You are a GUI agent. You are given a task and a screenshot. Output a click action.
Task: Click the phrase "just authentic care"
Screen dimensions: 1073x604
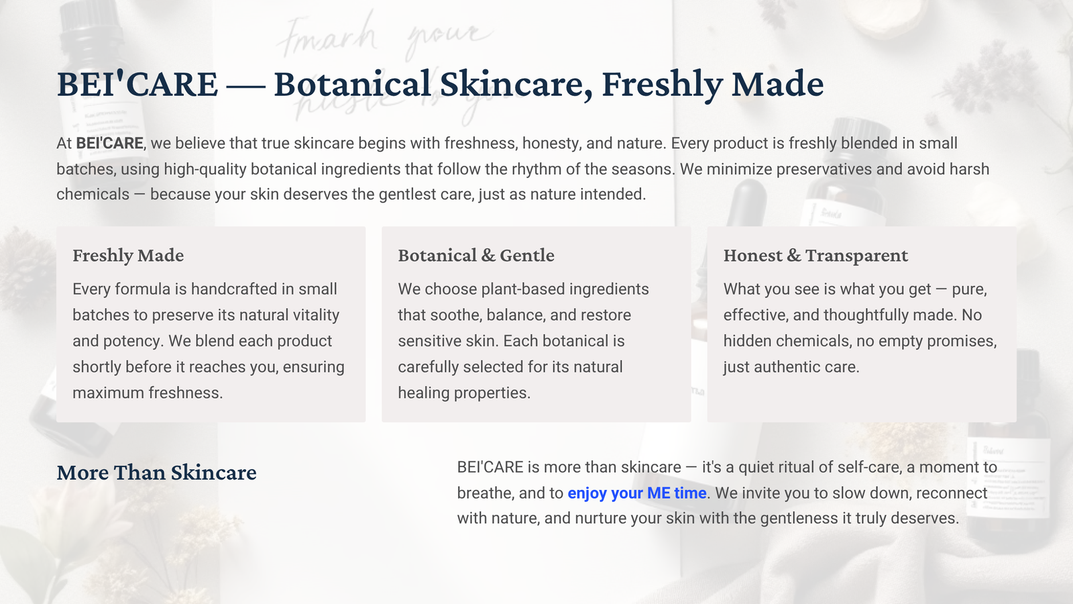(x=791, y=367)
